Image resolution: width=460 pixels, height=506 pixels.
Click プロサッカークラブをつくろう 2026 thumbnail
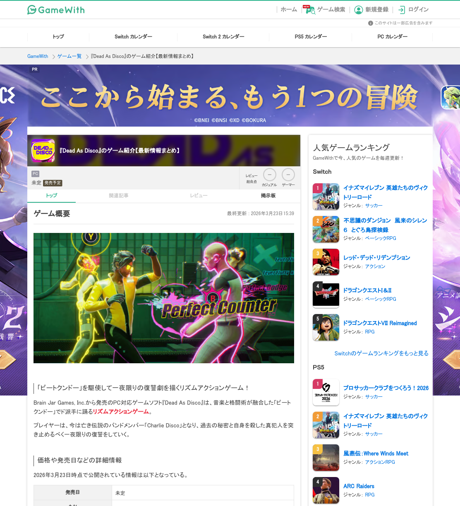(326, 392)
